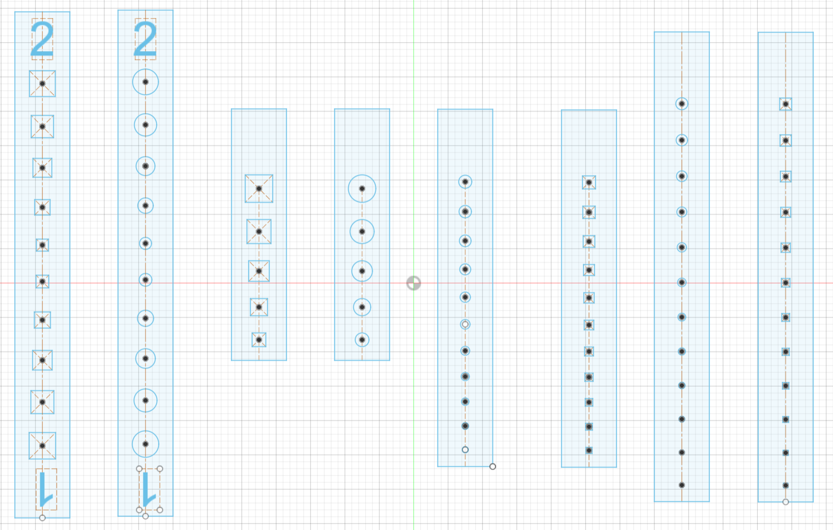
Task: Click the "2" text in the leftmost strip
Action: (42, 39)
